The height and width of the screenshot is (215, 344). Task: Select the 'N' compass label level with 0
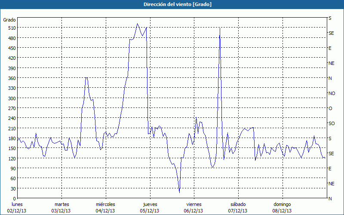point(330,199)
